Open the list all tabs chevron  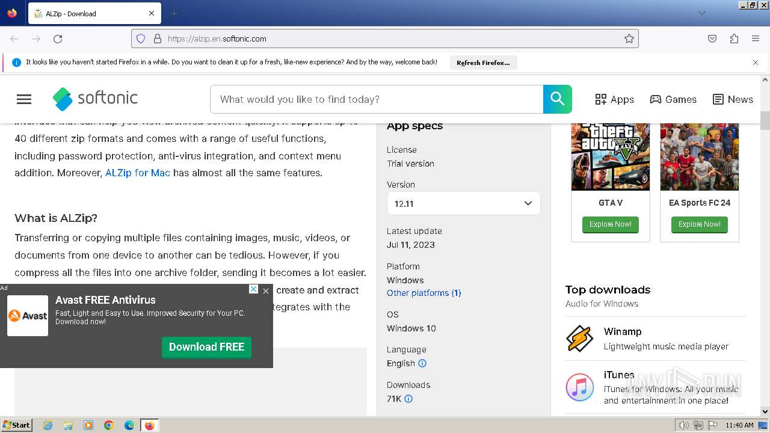pyautogui.click(x=701, y=13)
